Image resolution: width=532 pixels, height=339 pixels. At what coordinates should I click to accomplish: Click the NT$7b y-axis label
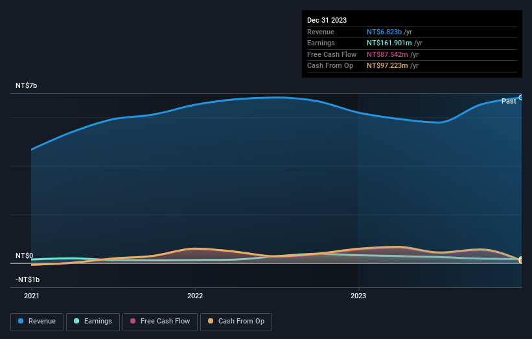pyautogui.click(x=26, y=85)
